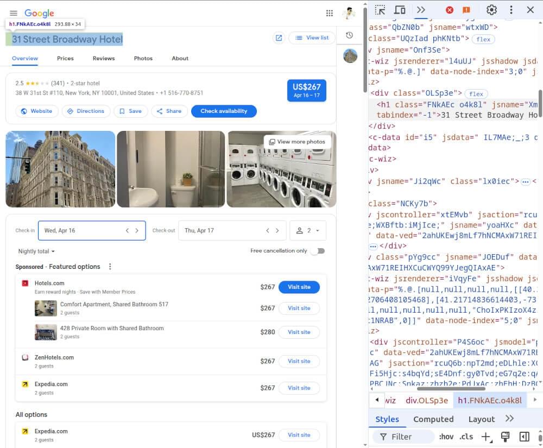543x448 pixels.
Task: Open the Issues warning badge
Action: (466, 10)
